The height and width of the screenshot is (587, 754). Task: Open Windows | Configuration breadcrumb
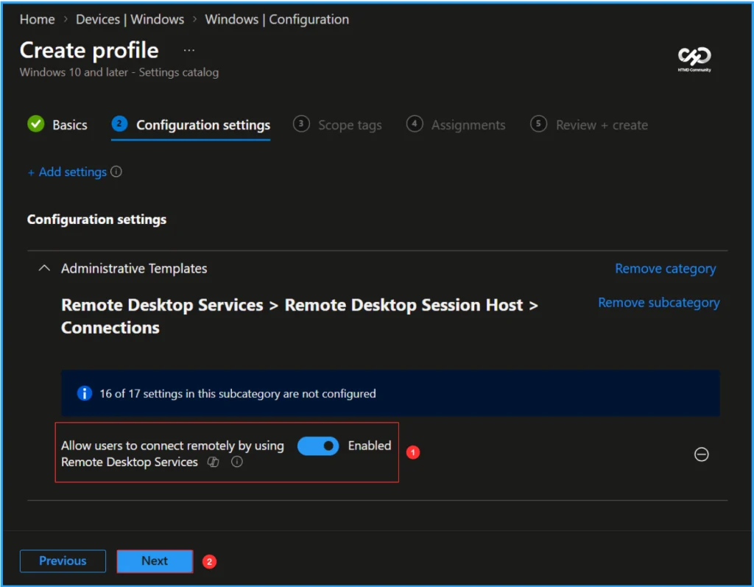coord(277,19)
